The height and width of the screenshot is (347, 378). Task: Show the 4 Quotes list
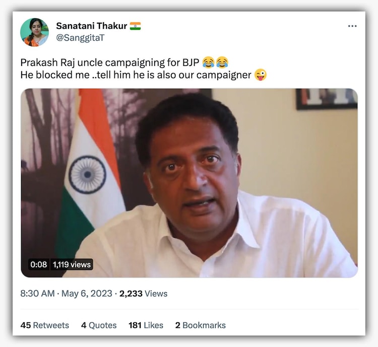99,325
